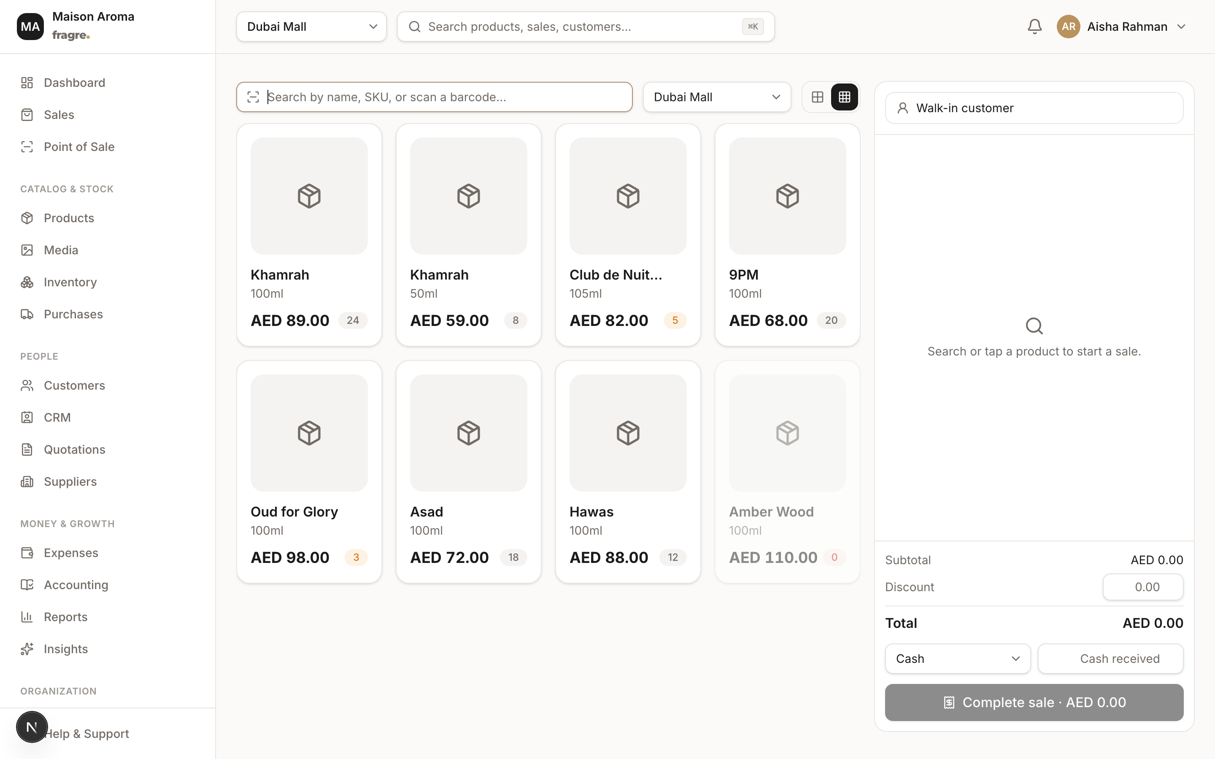The image size is (1215, 759).
Task: Click the stock badge 3 on Oud for Glory
Action: pos(356,557)
